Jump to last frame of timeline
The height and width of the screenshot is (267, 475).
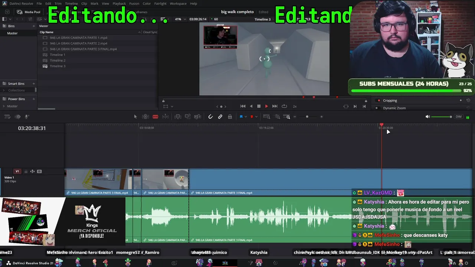coord(275,106)
